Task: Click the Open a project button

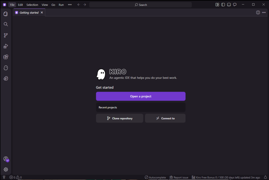Action: point(141,96)
